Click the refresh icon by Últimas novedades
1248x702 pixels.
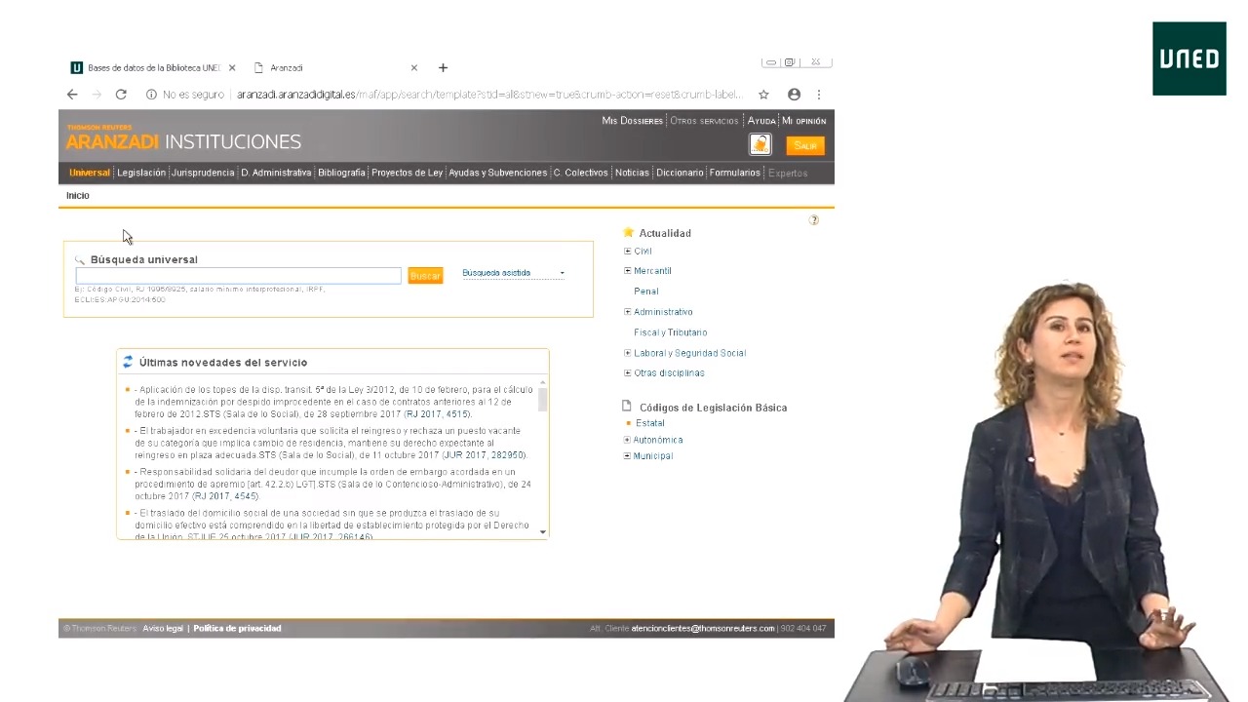click(128, 362)
